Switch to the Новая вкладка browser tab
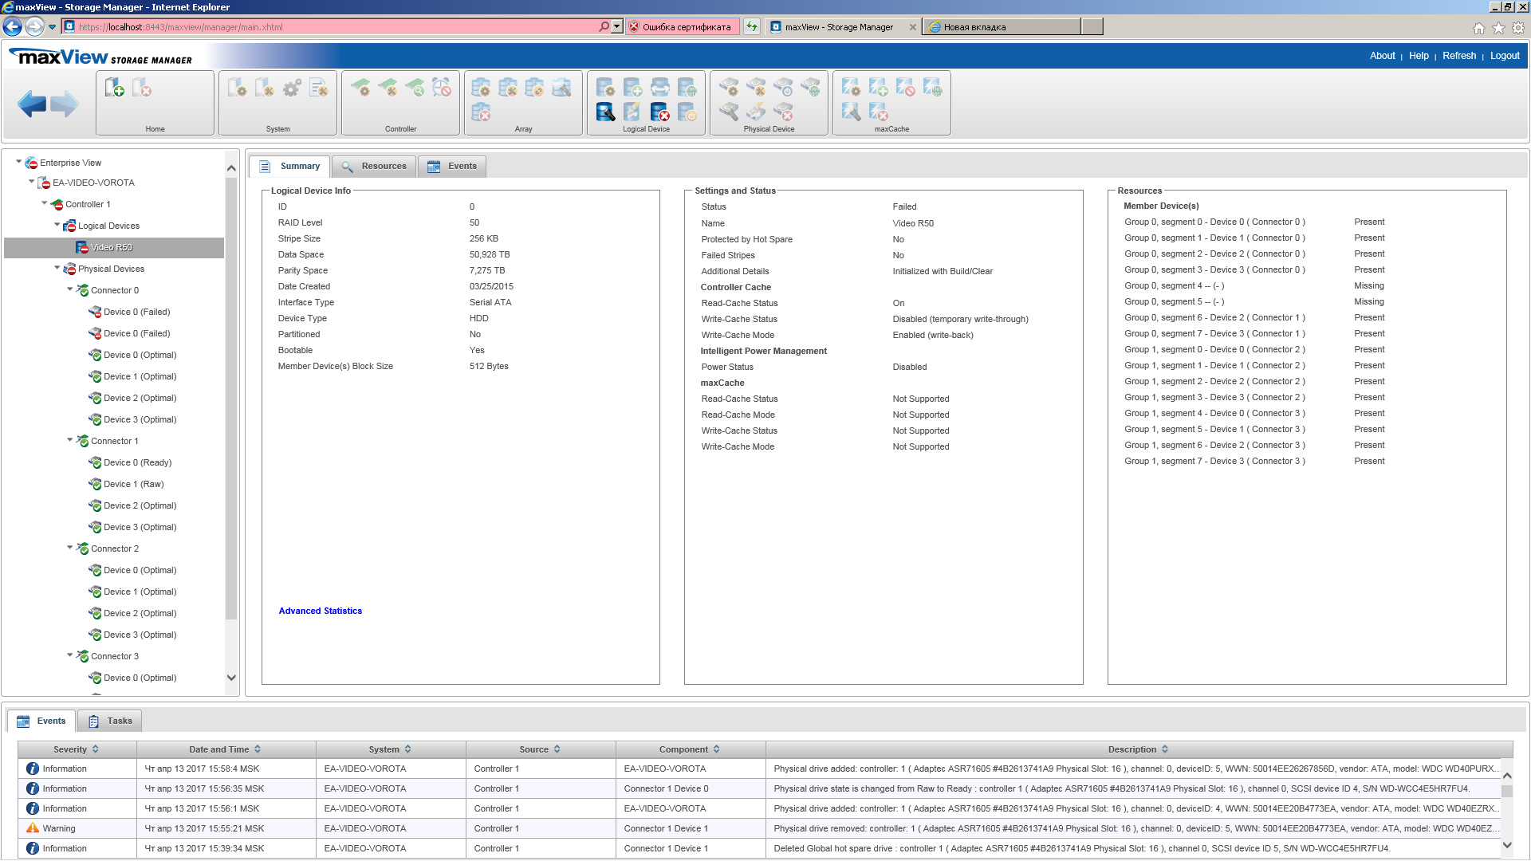Viewport: 1531px width, 861px height. pos(1002,26)
